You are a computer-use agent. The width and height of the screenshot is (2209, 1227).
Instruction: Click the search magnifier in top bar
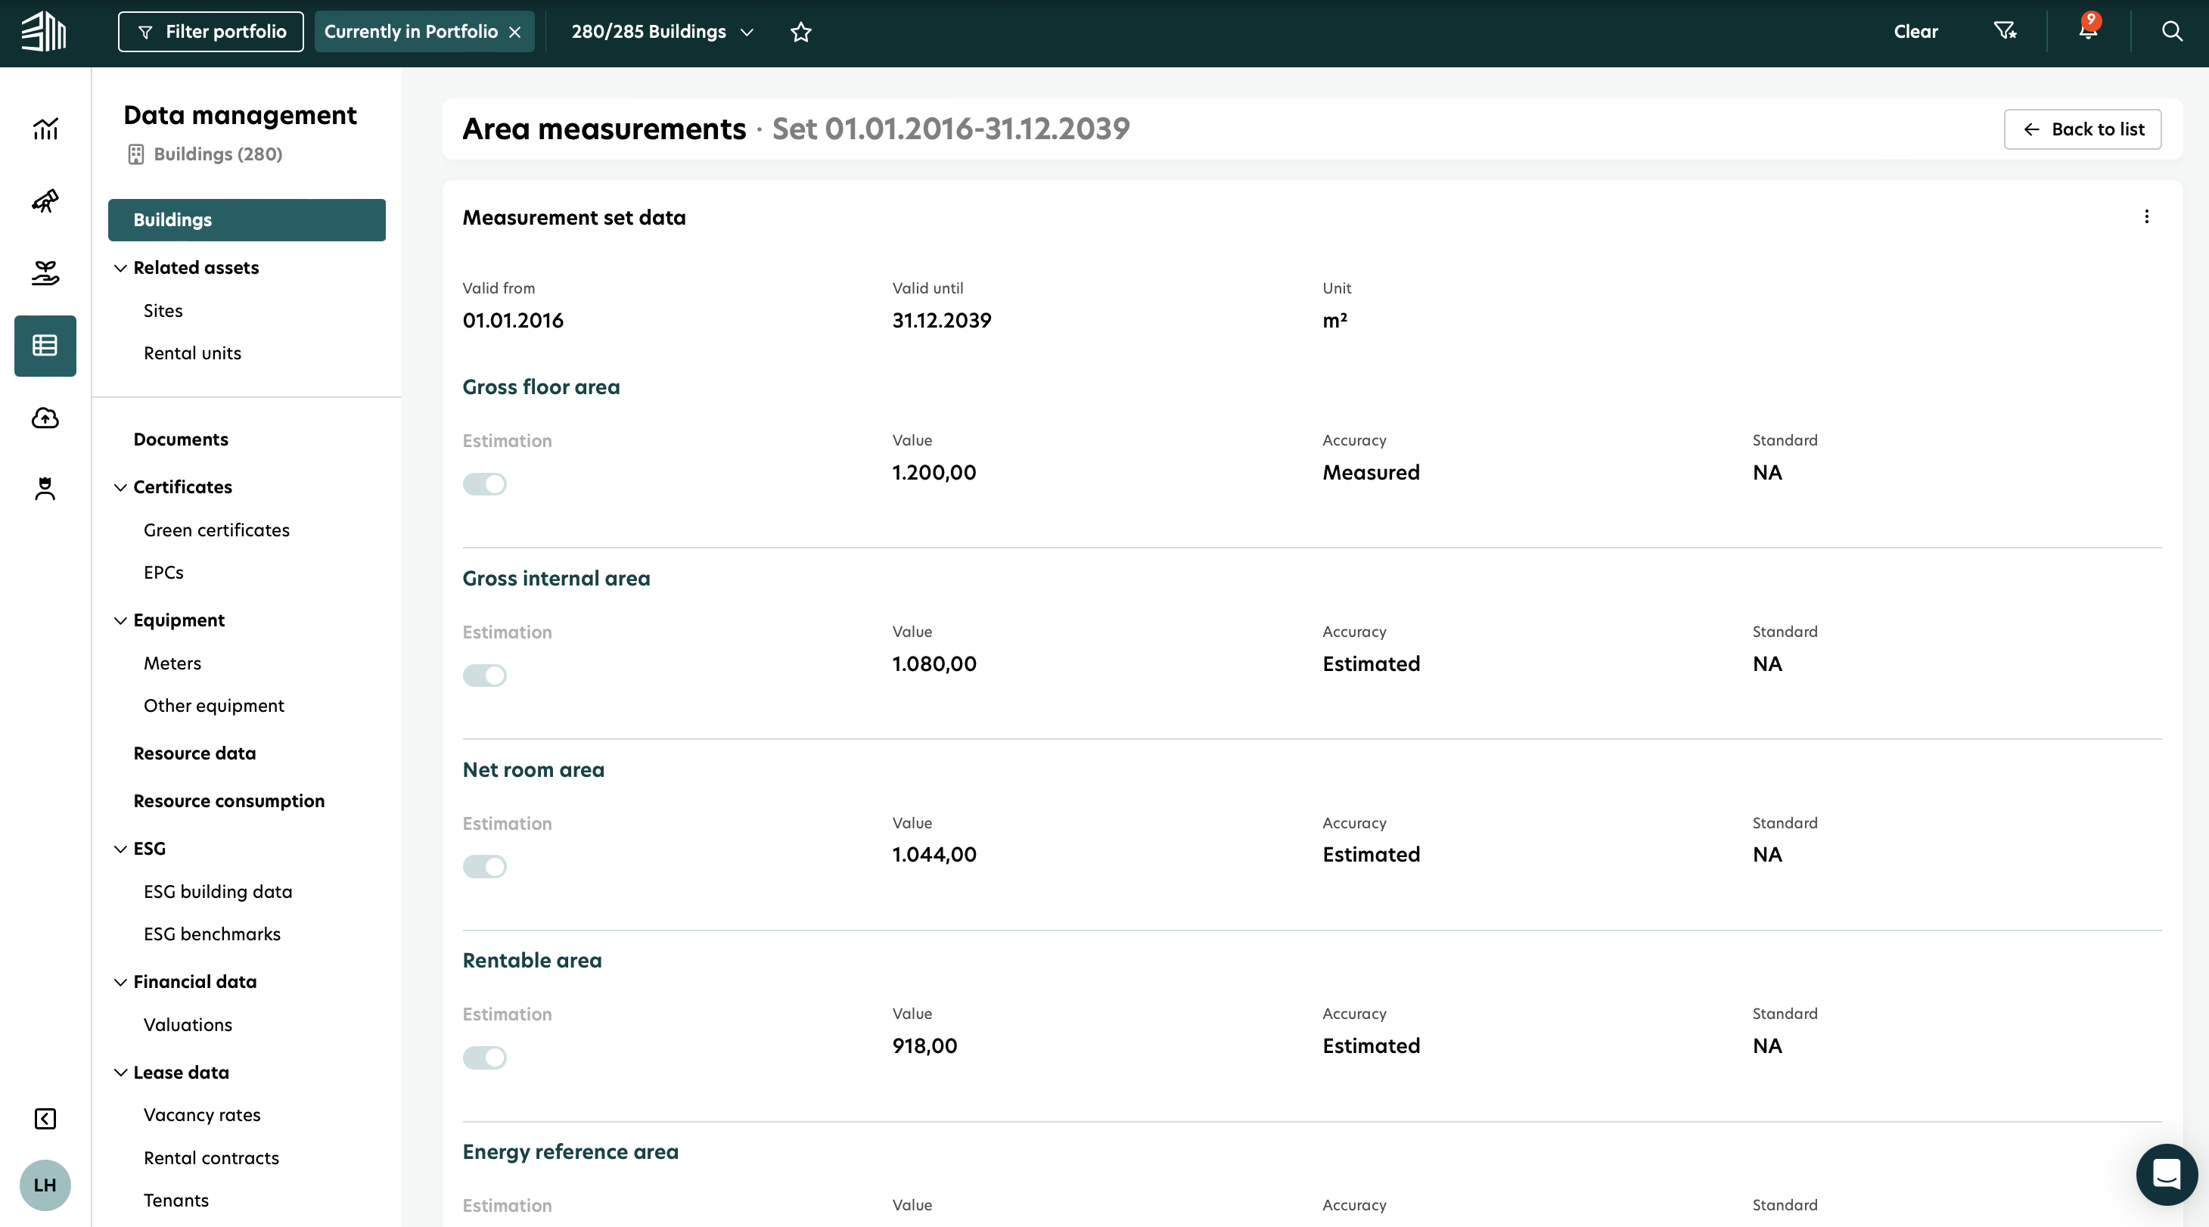click(x=2171, y=32)
